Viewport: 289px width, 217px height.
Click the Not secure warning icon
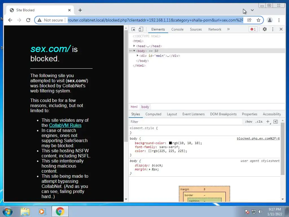point(40,20)
